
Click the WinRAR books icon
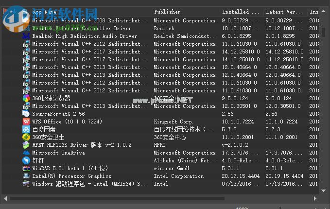26,168
